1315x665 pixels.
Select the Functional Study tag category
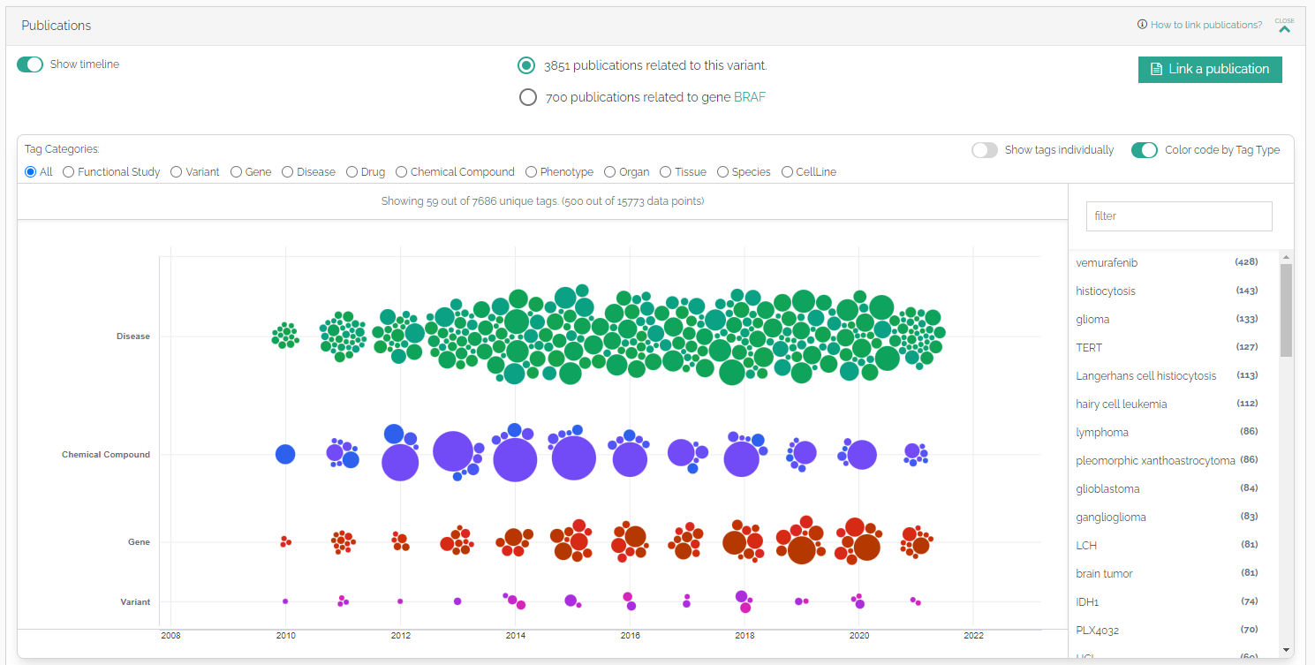[69, 172]
